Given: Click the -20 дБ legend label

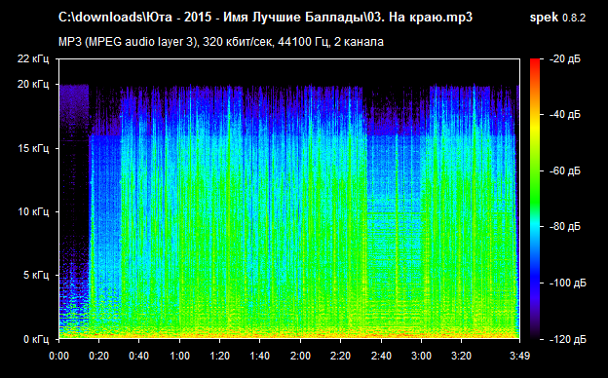Looking at the screenshot, I should point(565,59).
